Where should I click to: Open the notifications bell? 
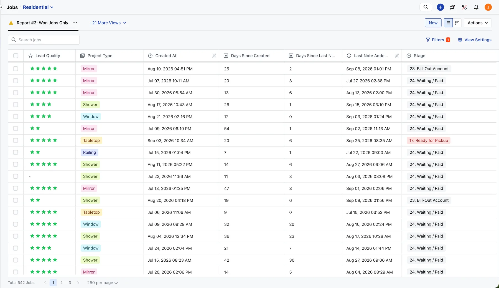pyautogui.click(x=476, y=7)
